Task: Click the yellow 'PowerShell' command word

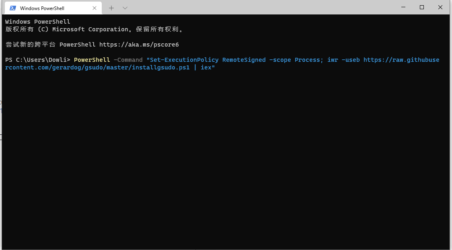Action: (x=92, y=60)
